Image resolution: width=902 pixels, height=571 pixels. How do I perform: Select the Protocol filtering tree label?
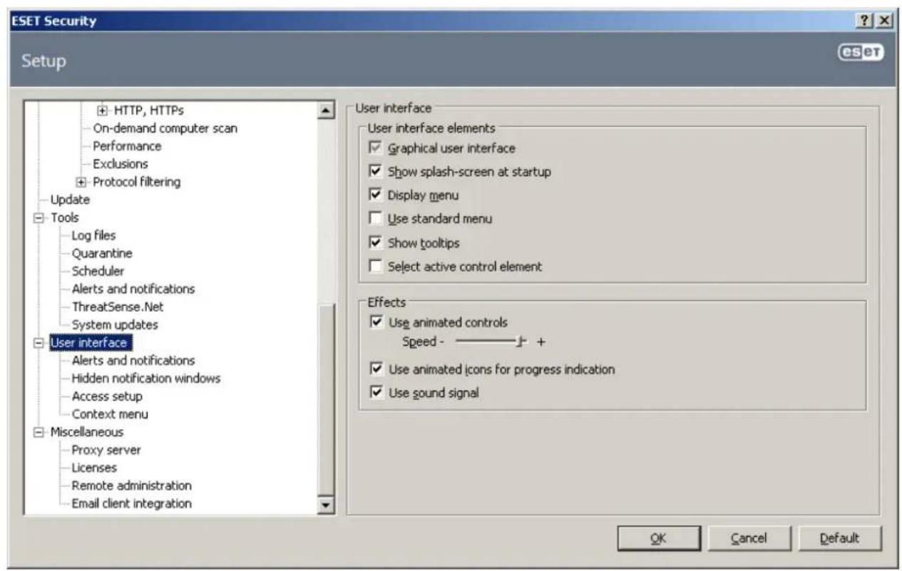[x=135, y=182]
